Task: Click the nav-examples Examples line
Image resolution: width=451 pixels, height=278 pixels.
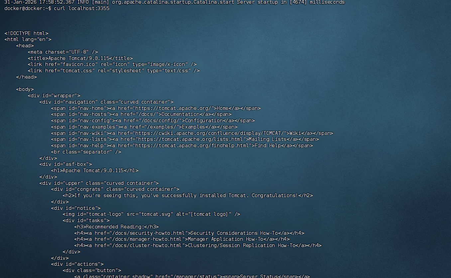Action: tap(144, 127)
